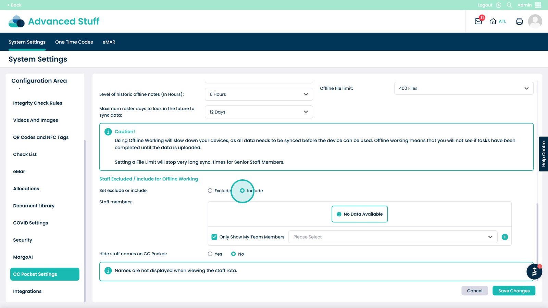This screenshot has height=308, width=548.
Task: Open the chat assistant bubble icon
Action: pyautogui.click(x=534, y=272)
